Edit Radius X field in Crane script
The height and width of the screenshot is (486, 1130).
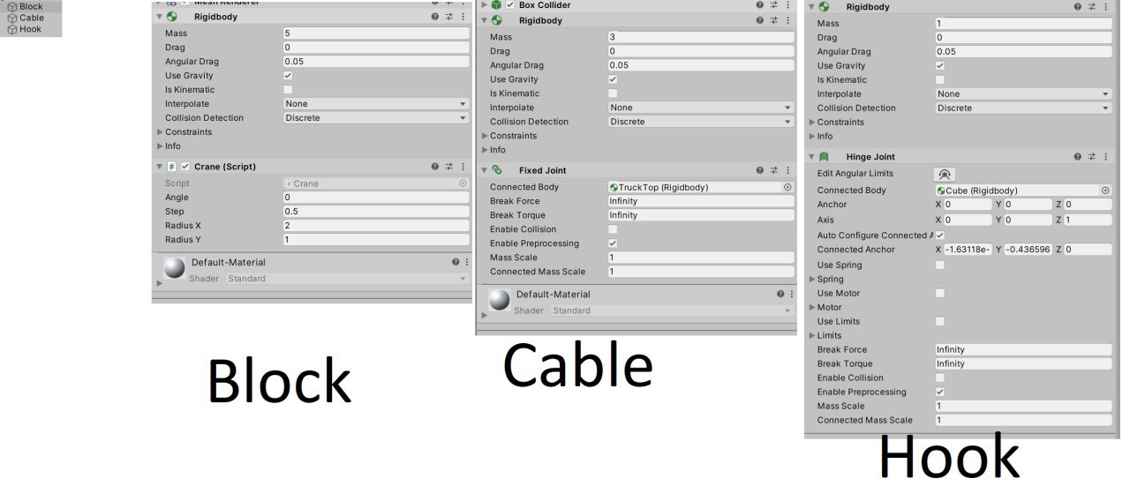coord(376,226)
